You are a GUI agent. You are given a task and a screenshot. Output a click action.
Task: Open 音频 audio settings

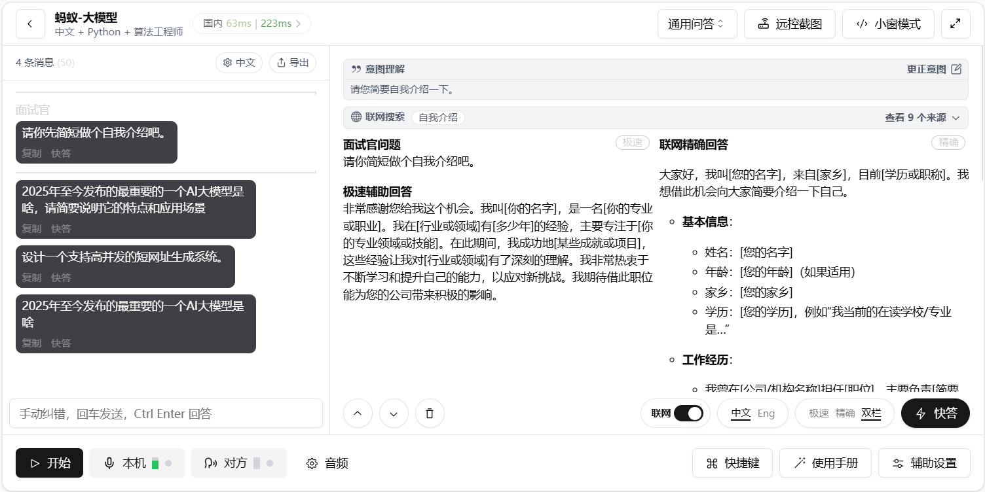pos(326,463)
